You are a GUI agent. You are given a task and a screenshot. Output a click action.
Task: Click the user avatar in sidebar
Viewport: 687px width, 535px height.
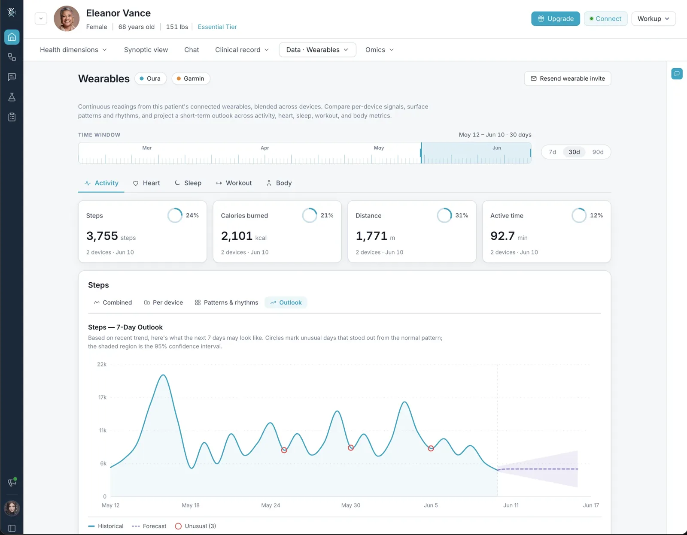coord(12,508)
